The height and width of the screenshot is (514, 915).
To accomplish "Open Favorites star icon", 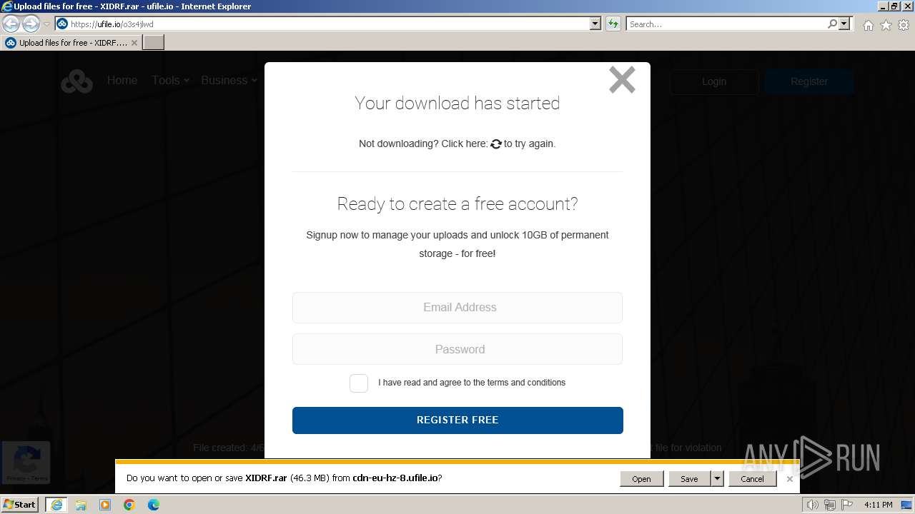I will pos(886,25).
